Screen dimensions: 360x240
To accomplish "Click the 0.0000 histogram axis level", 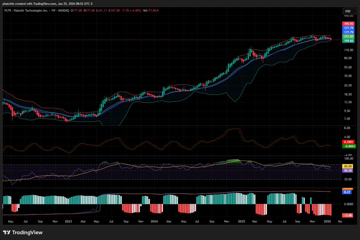I will click(x=348, y=204).
